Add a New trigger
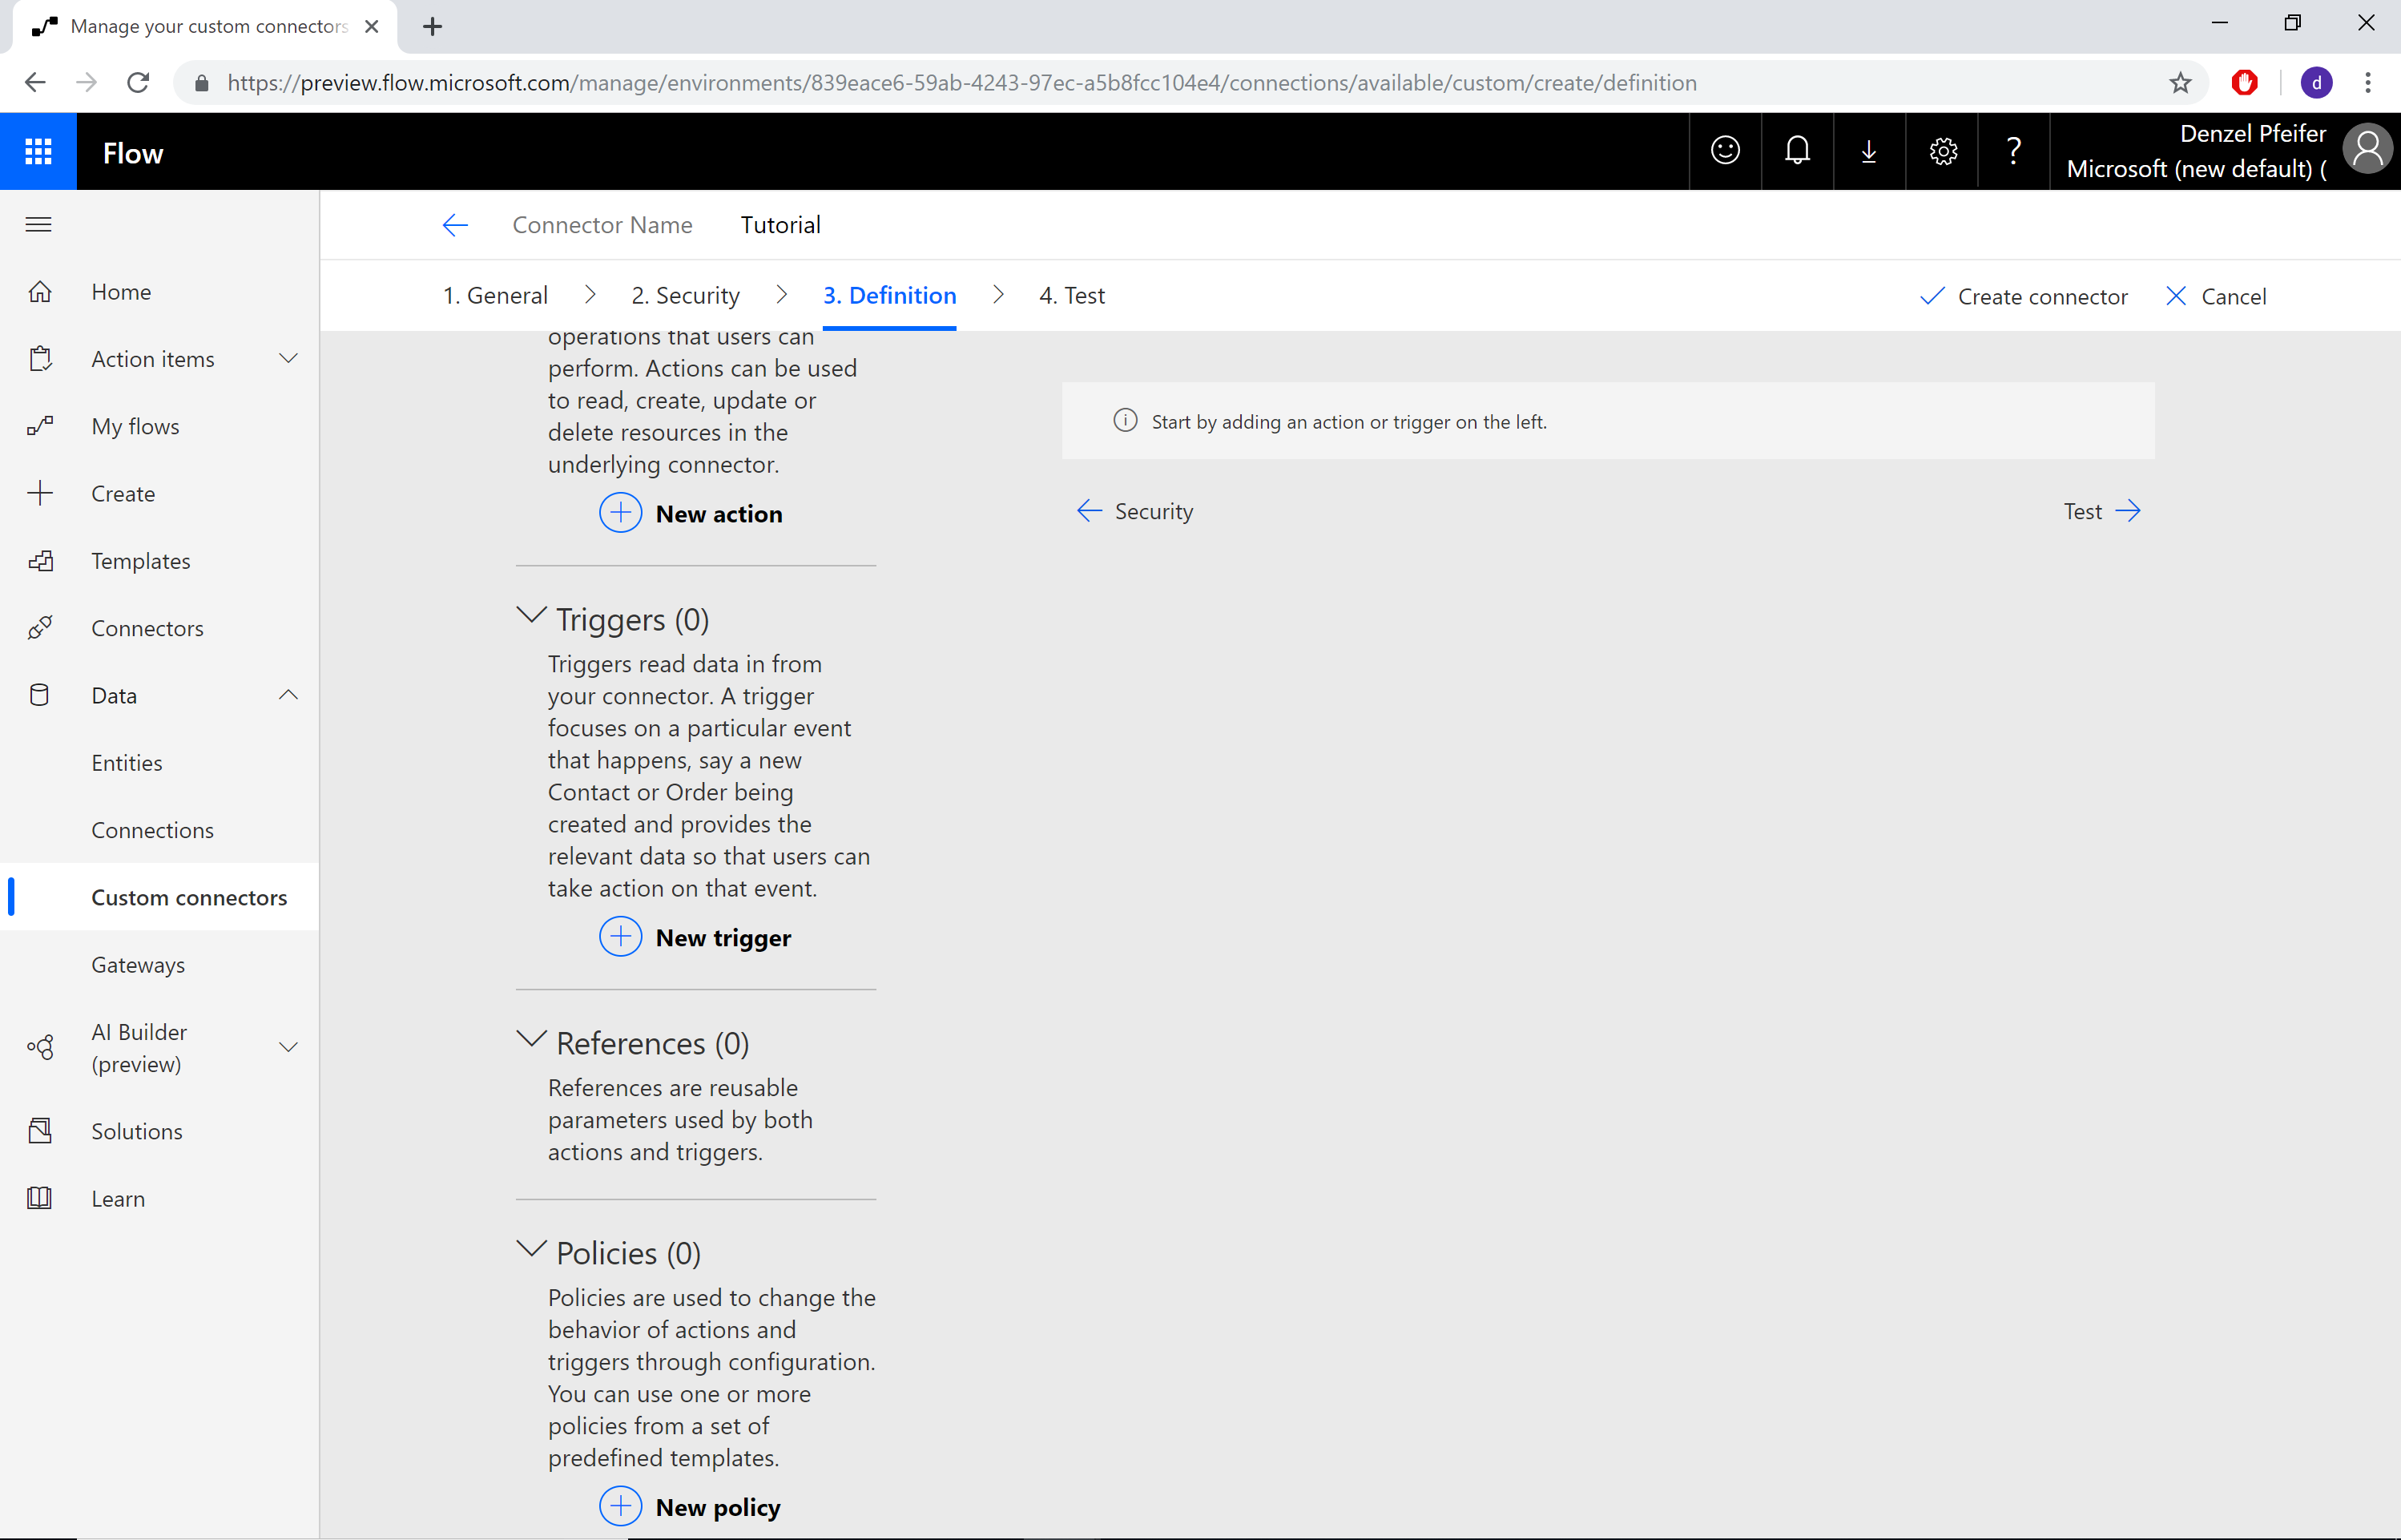 (x=696, y=936)
